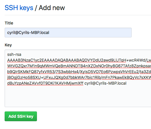The image size is (151, 129).
Task: Click cyril@Cyrils-MBP.local text in Title field
Action: (28, 33)
